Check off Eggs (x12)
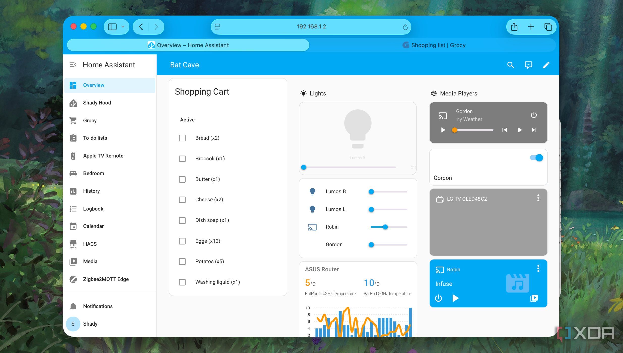 pos(182,241)
